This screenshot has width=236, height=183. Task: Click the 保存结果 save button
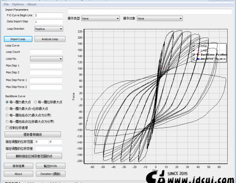[18, 166]
